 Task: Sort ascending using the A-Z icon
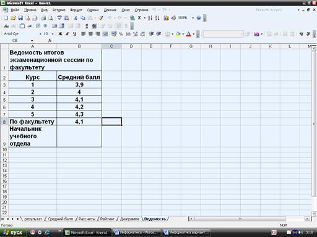tap(150, 18)
